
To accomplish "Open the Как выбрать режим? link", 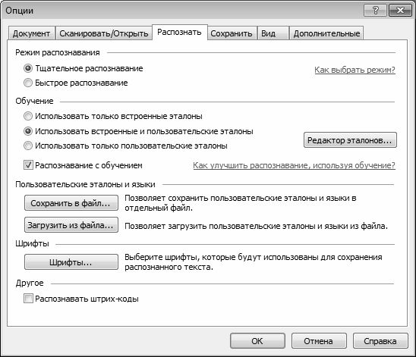I will tap(355, 70).
